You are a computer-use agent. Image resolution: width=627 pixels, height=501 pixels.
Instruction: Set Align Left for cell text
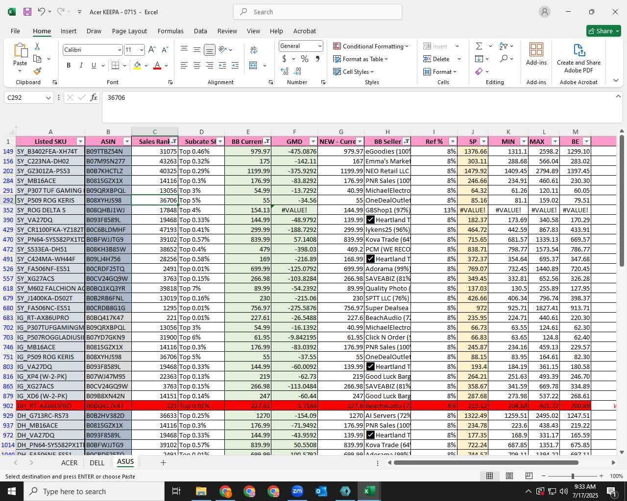pos(184,66)
